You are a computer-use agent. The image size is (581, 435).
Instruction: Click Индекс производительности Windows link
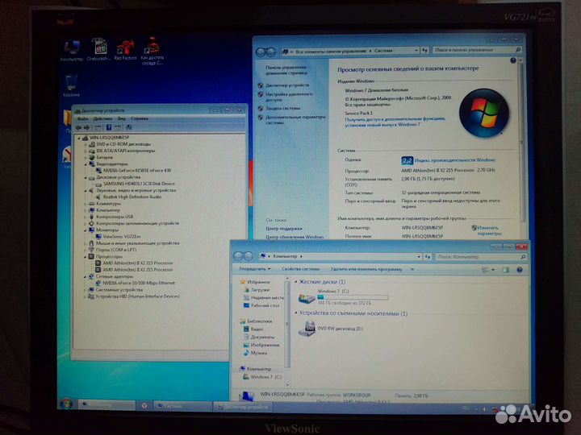454,160
